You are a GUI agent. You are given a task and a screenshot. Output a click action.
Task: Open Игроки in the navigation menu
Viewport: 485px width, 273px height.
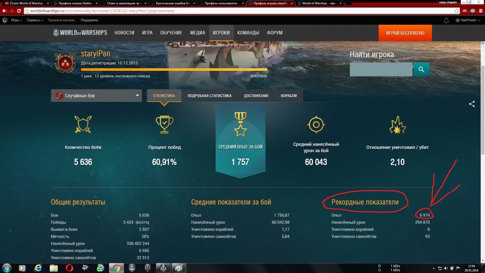(x=221, y=33)
